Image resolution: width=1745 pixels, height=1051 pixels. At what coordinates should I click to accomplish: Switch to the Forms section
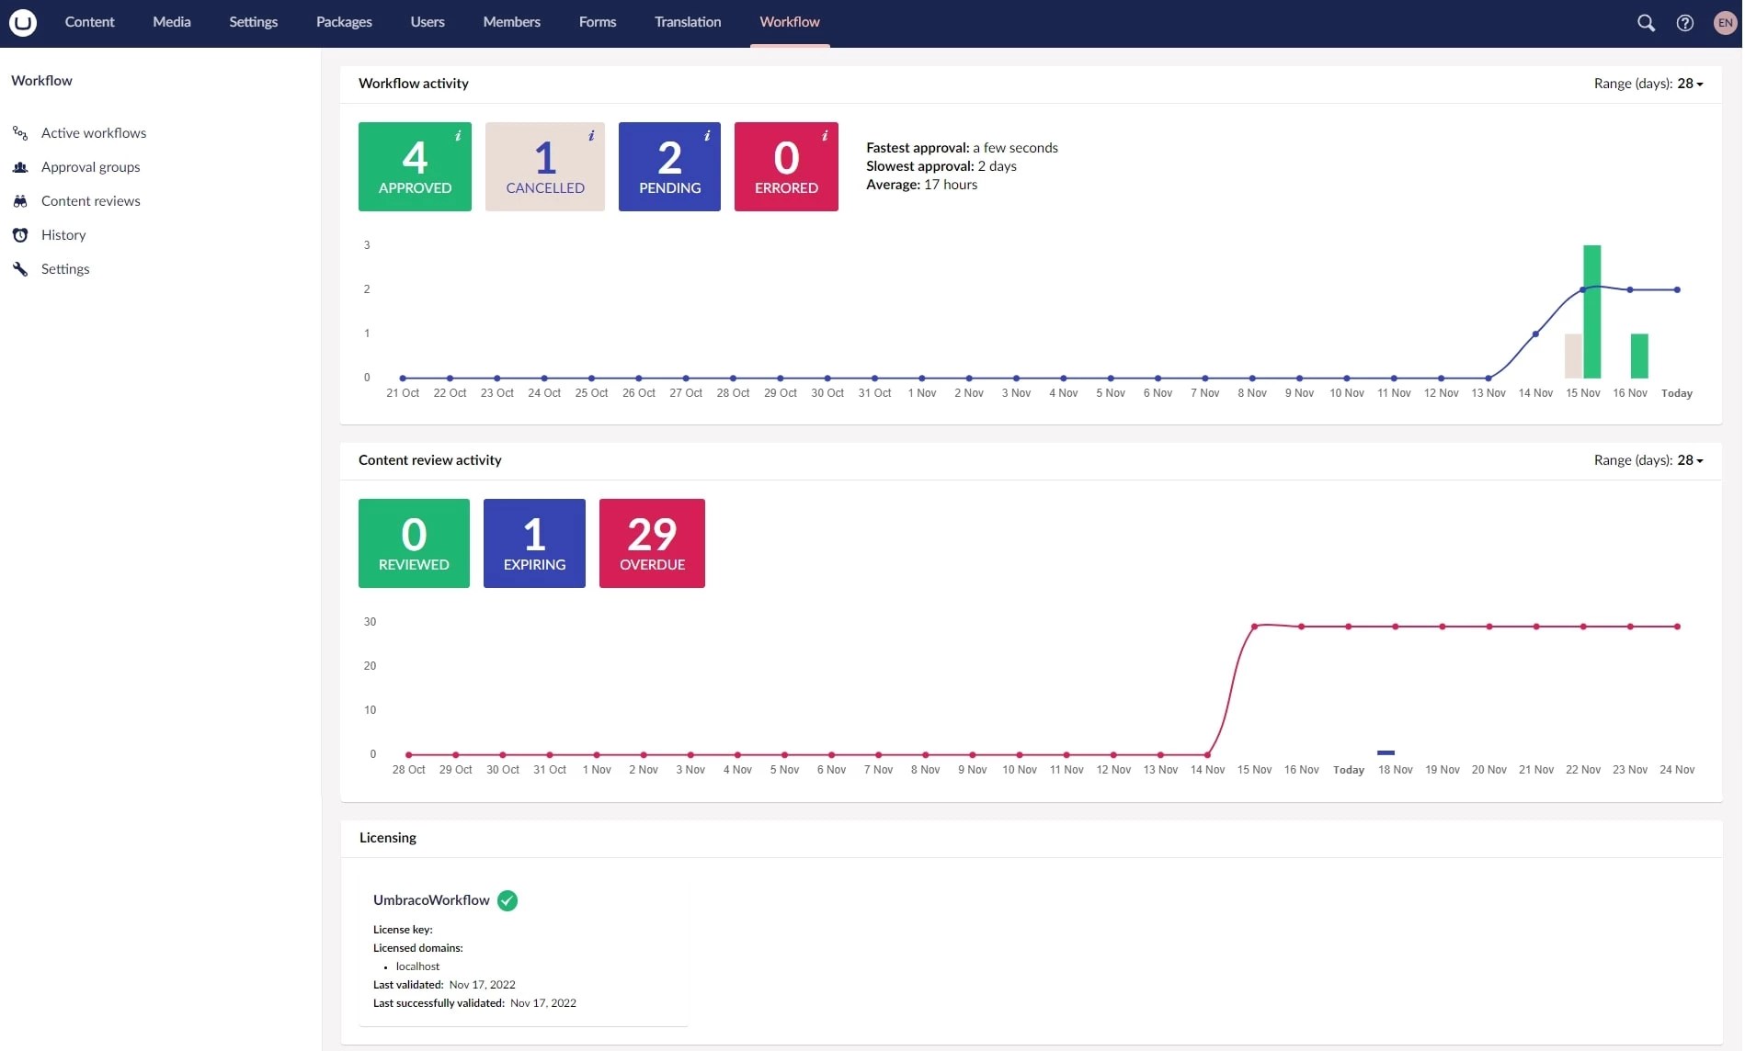pos(597,21)
